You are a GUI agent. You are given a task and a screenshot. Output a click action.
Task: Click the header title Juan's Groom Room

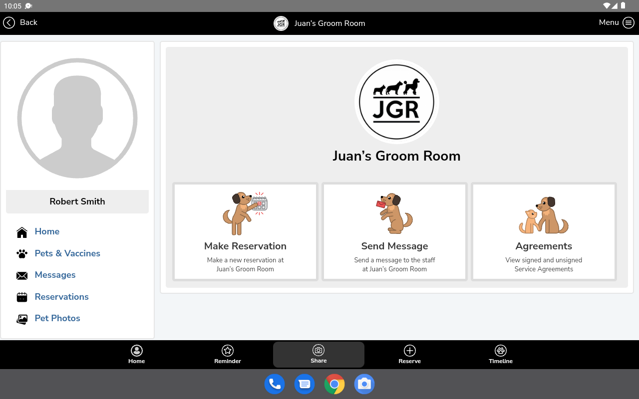click(329, 23)
